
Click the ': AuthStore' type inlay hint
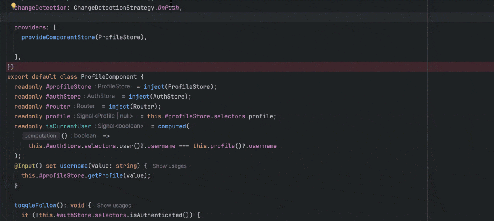point(99,96)
